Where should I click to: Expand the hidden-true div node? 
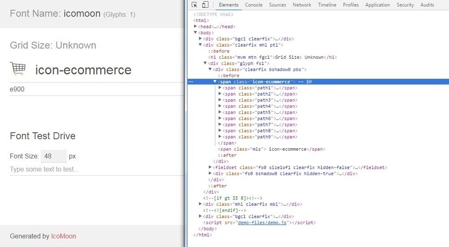(x=210, y=173)
